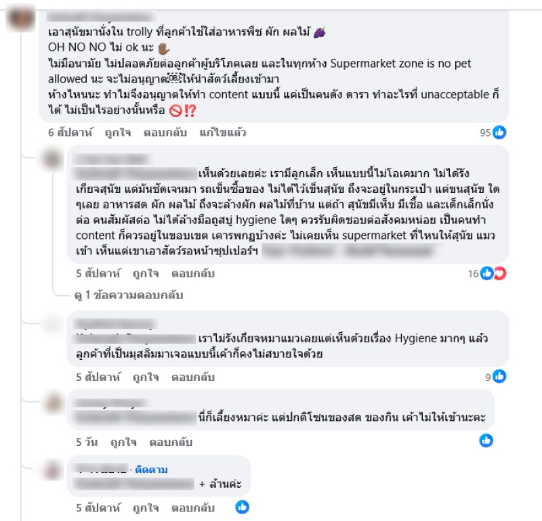The height and width of the screenshot is (521, 542).
Task: Open the first reply's blurred profile avatar
Action: [53, 159]
